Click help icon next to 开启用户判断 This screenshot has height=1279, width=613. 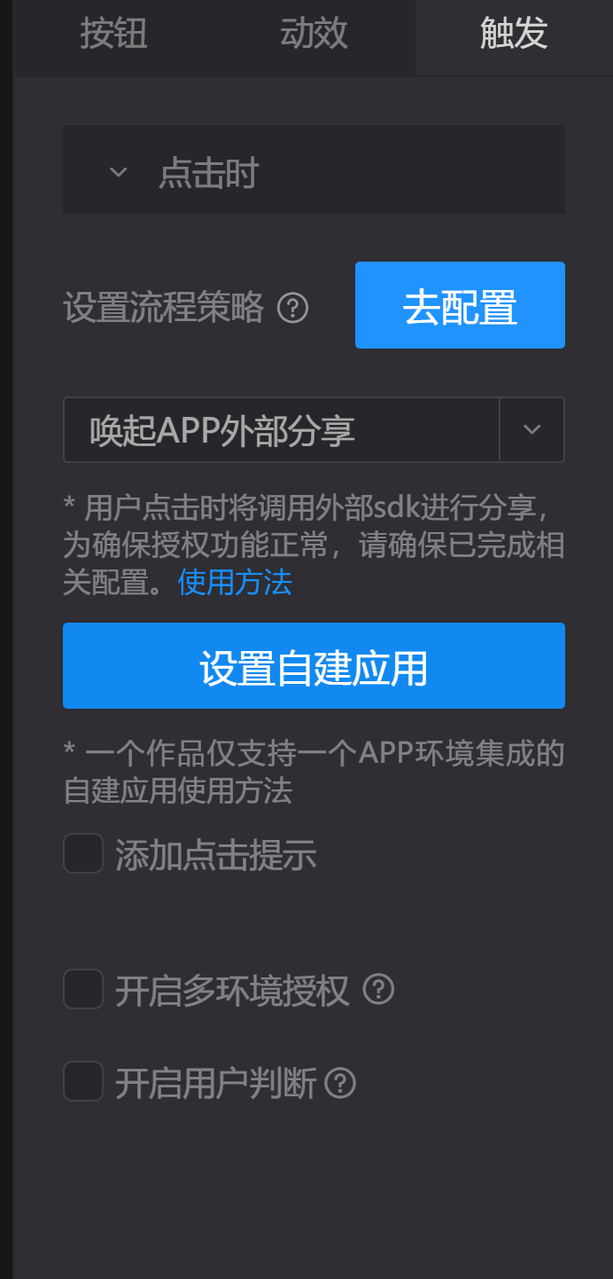(340, 1083)
